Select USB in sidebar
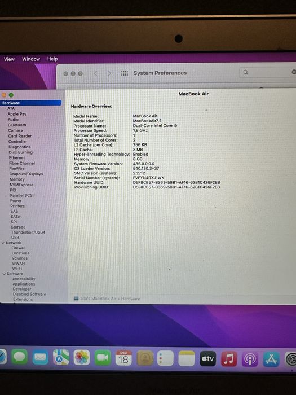This screenshot has width=296, height=395. click(15, 238)
